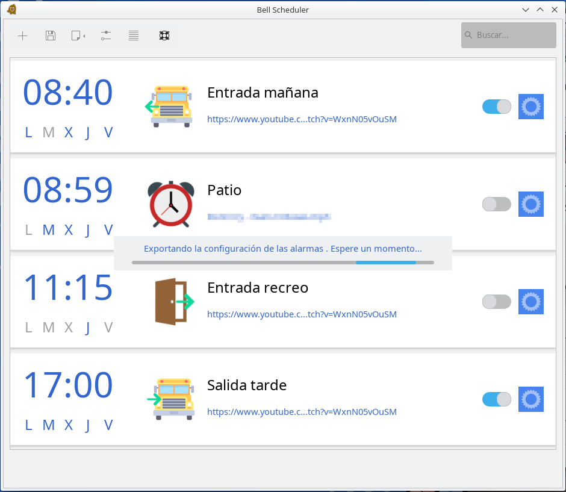Open the YouTube link under Salida tarde
This screenshot has width=566, height=492.
pos(302,412)
